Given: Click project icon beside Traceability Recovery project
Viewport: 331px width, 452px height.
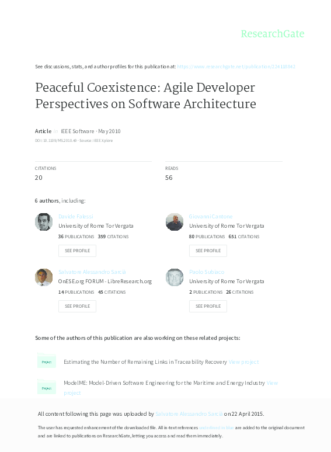Looking at the screenshot, I should tap(47, 361).
